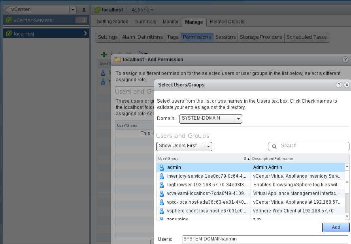Select vCenter Servers in the navigator
Image resolution: width=351 pixels, height=244 pixels.
(46, 20)
